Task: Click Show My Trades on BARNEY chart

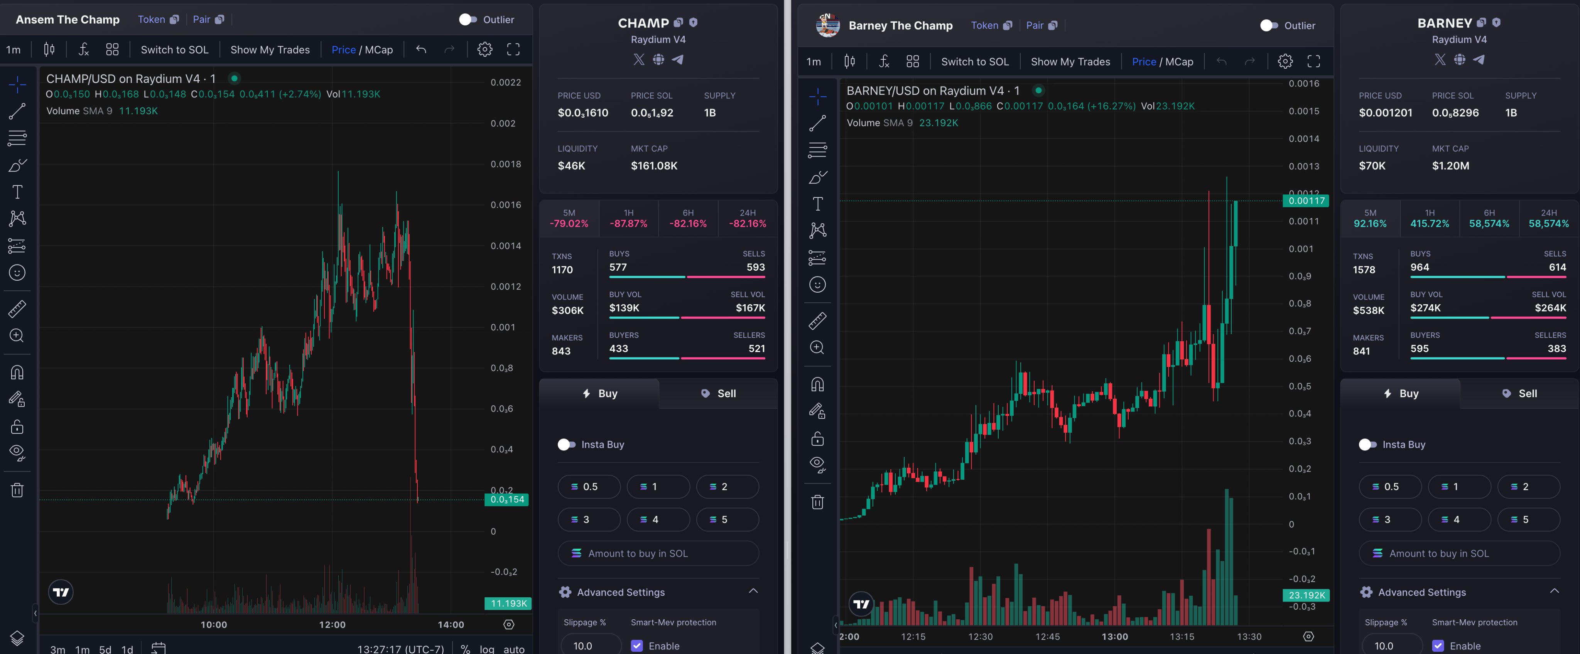Action: click(1070, 61)
